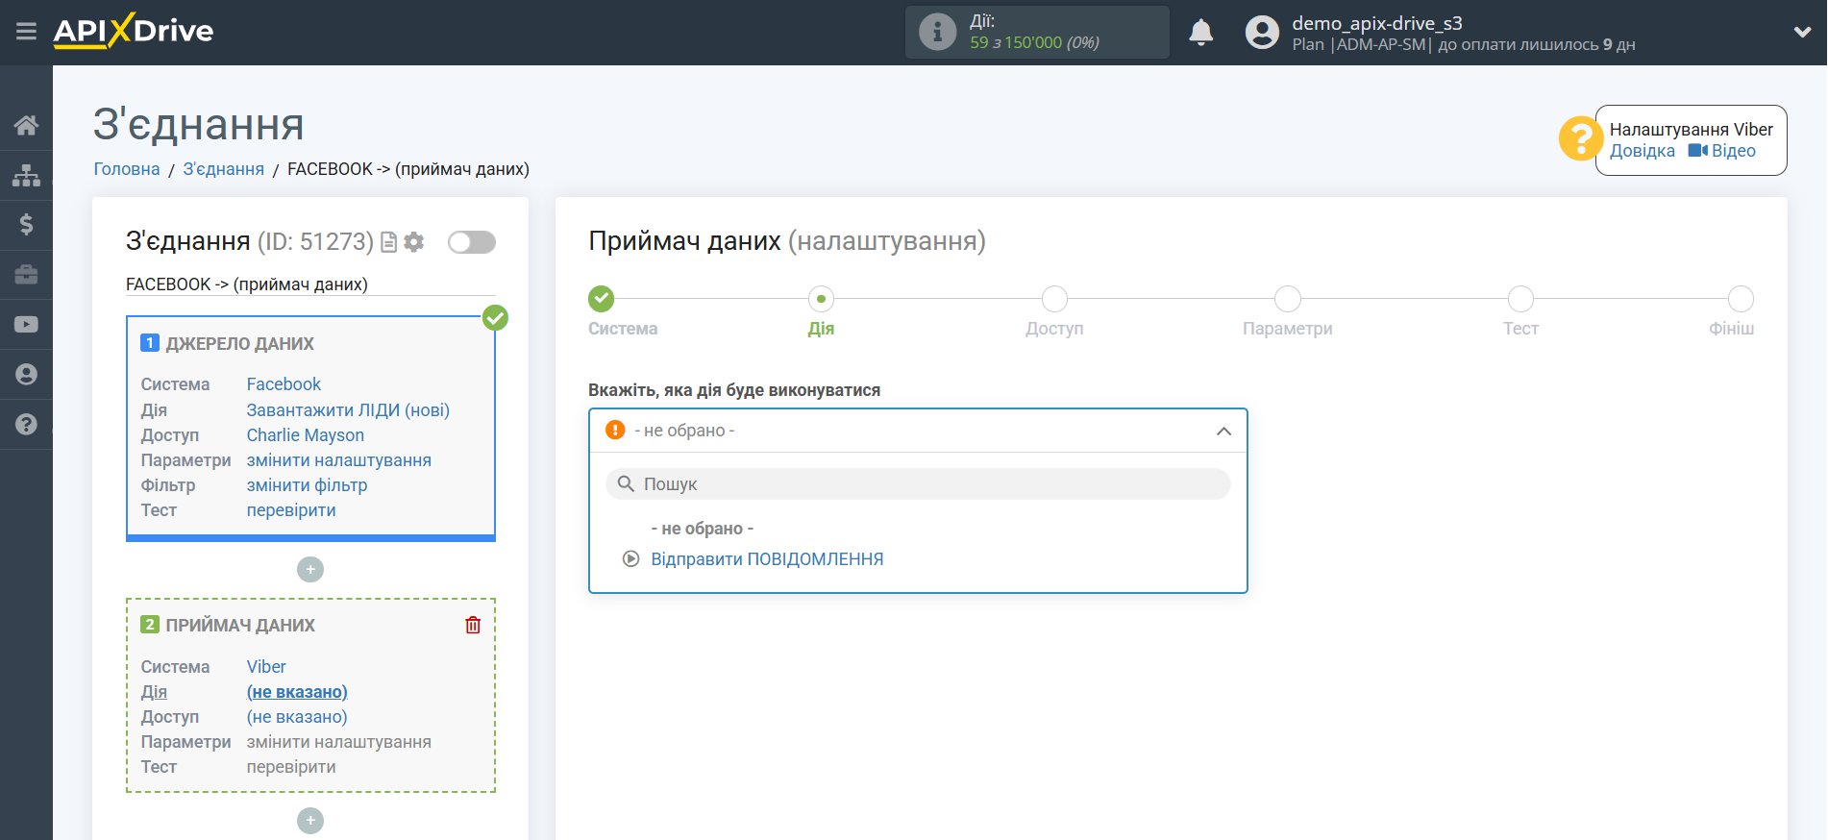Click connection name FACEBOOK -> (приймач даних) field
1828x840 pixels.
[x=310, y=284]
